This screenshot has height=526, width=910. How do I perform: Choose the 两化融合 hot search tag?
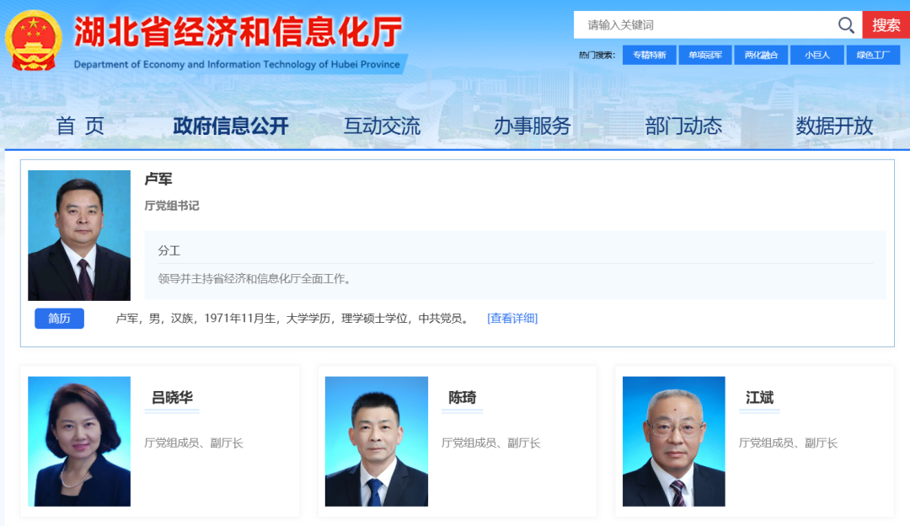(x=761, y=56)
